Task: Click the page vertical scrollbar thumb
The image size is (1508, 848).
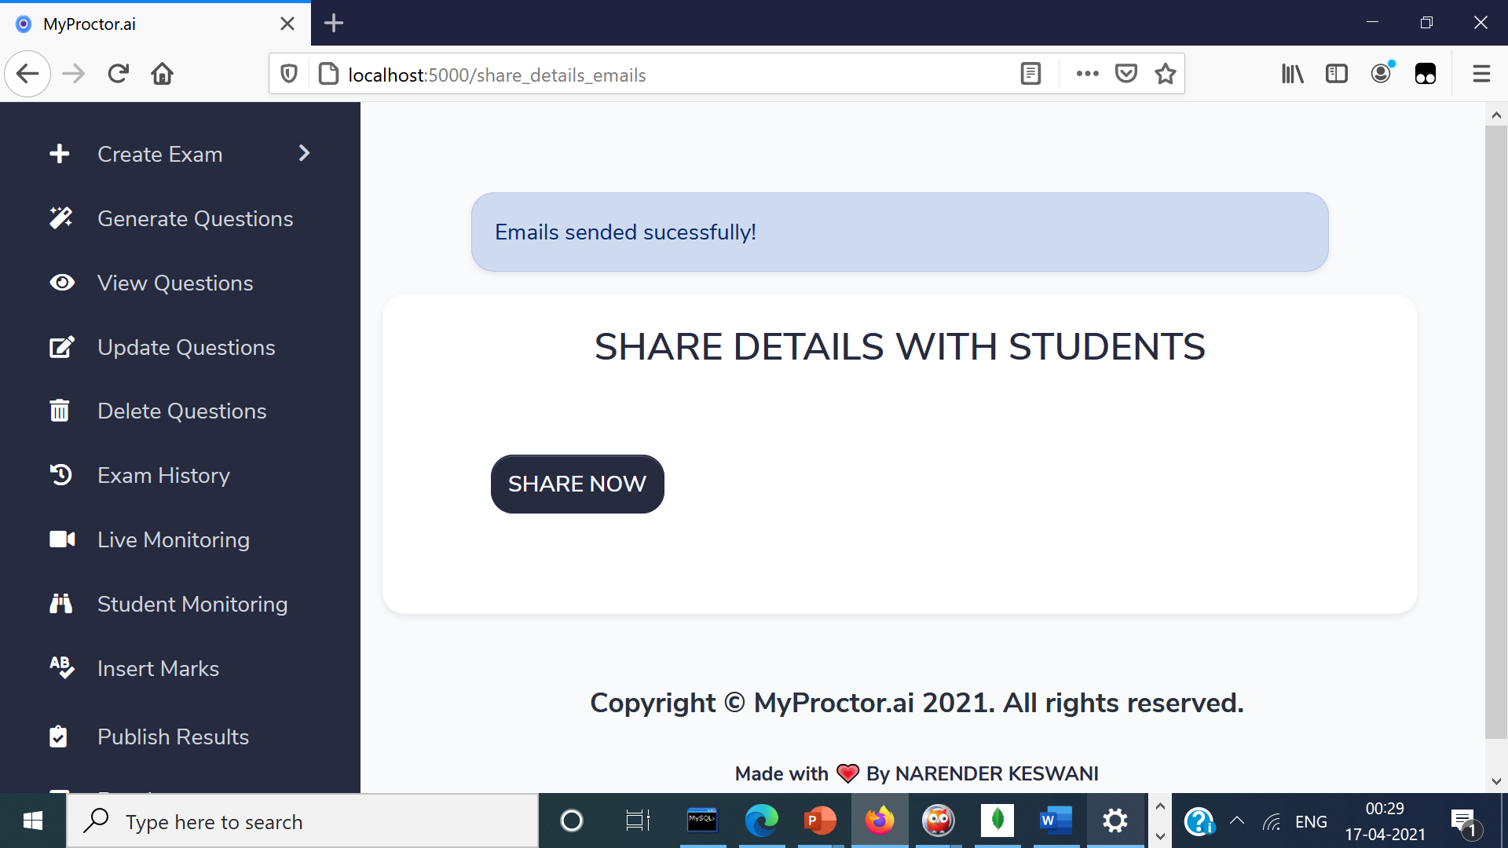Action: [x=1495, y=432]
